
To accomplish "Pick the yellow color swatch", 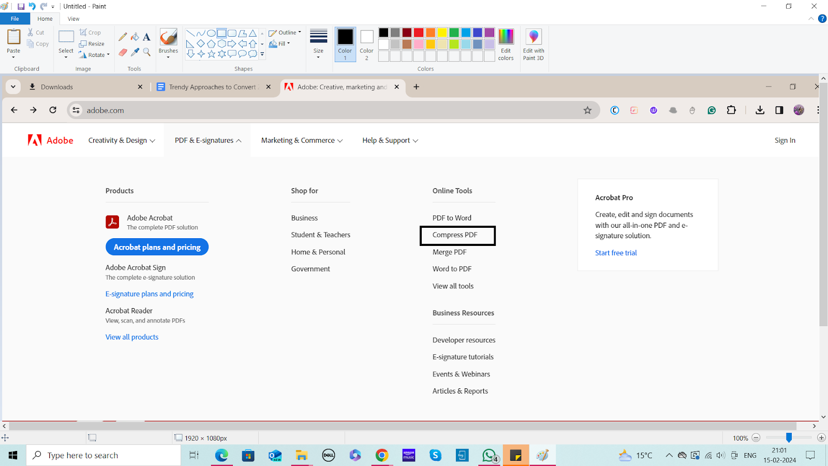I will click(x=442, y=33).
